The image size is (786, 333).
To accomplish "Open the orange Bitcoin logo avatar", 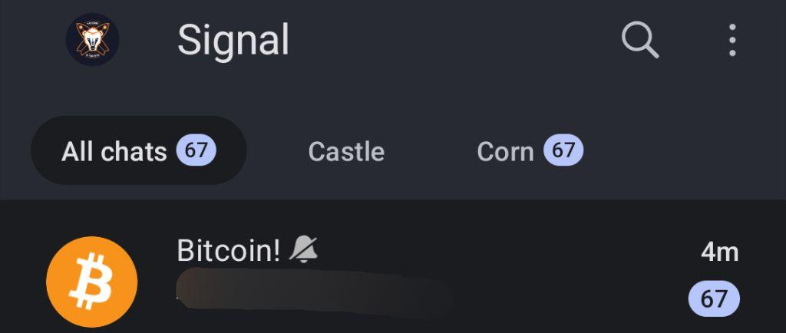I will (x=92, y=282).
